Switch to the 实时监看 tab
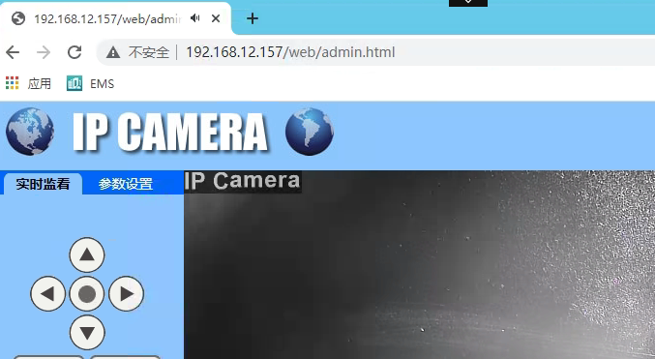The height and width of the screenshot is (359, 655). (x=43, y=184)
